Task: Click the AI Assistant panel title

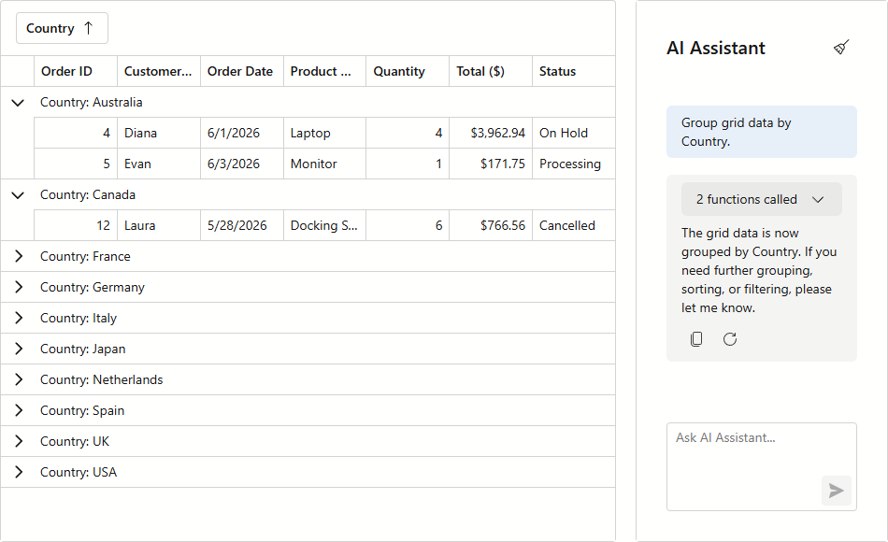Action: coord(716,49)
